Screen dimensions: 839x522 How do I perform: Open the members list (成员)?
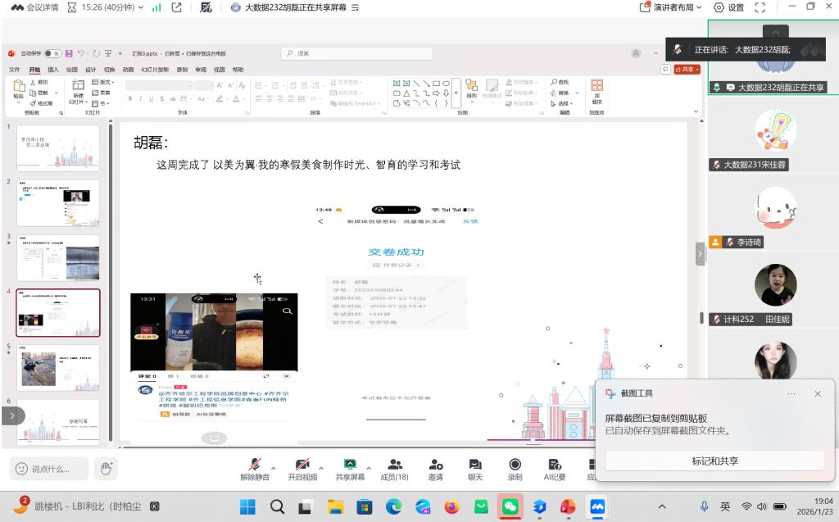(394, 465)
